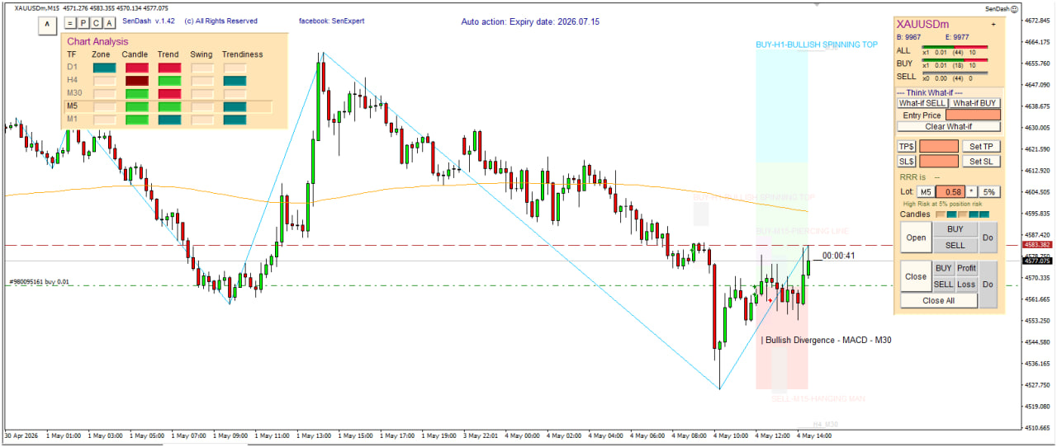Click the first Candles color swatch

click(941, 214)
